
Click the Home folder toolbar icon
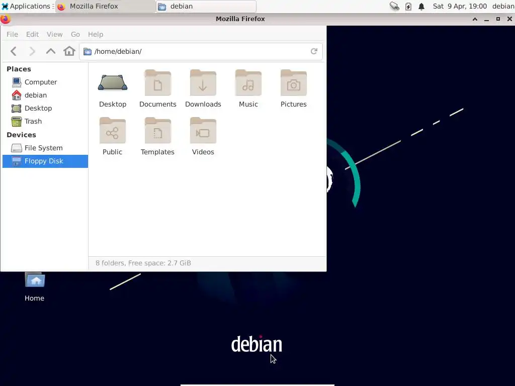[69, 51]
